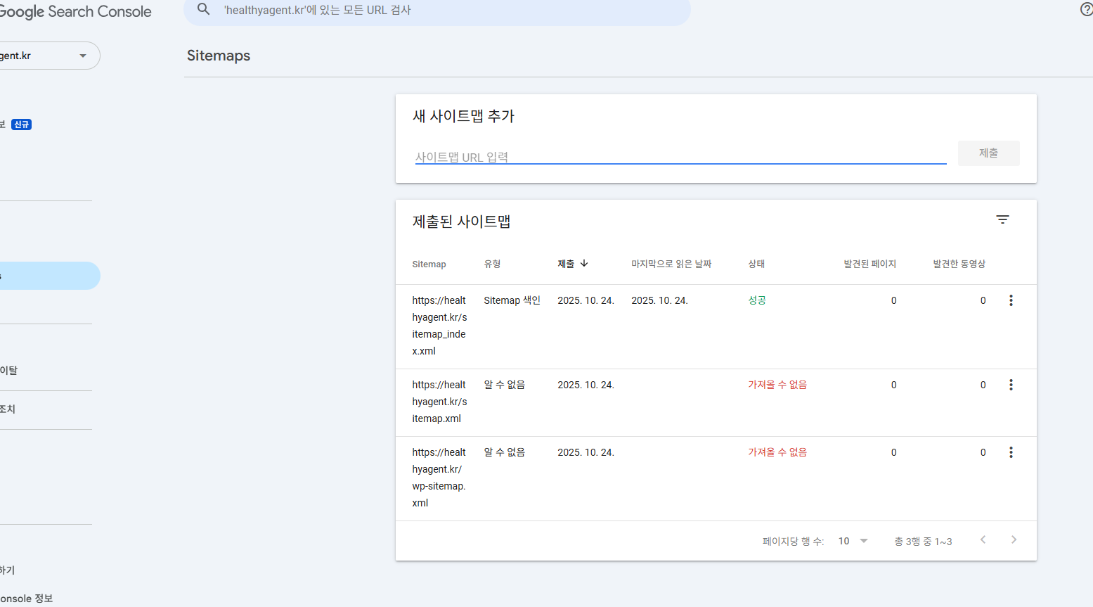1093x607 pixels.
Task: Open the wp-sitemap.xml sitemap entry
Action: (x=439, y=478)
